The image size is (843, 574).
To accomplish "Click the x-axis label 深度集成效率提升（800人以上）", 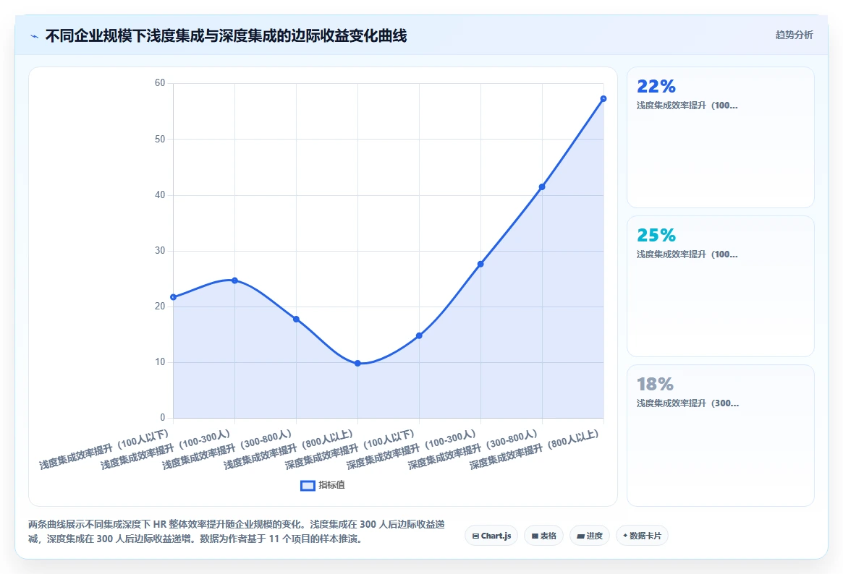I will [535, 449].
